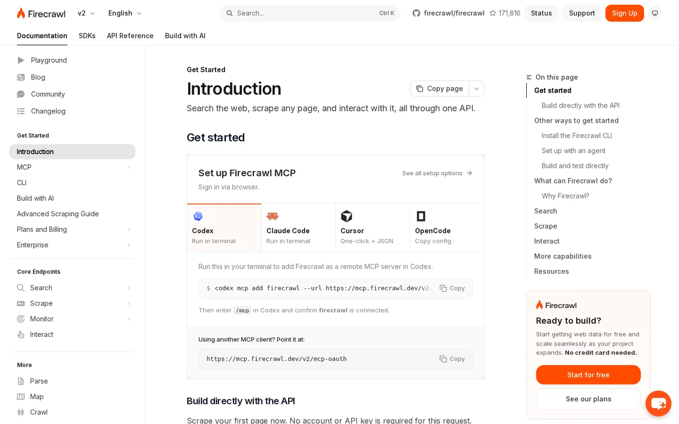The image size is (679, 424).
Task: Open the Build with AI tab
Action: pyautogui.click(x=185, y=36)
